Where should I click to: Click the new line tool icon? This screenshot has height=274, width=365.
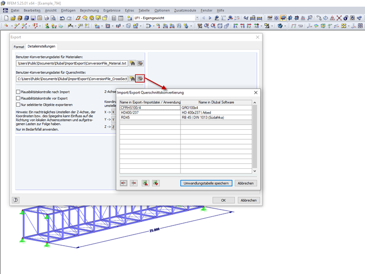pos(17,26)
